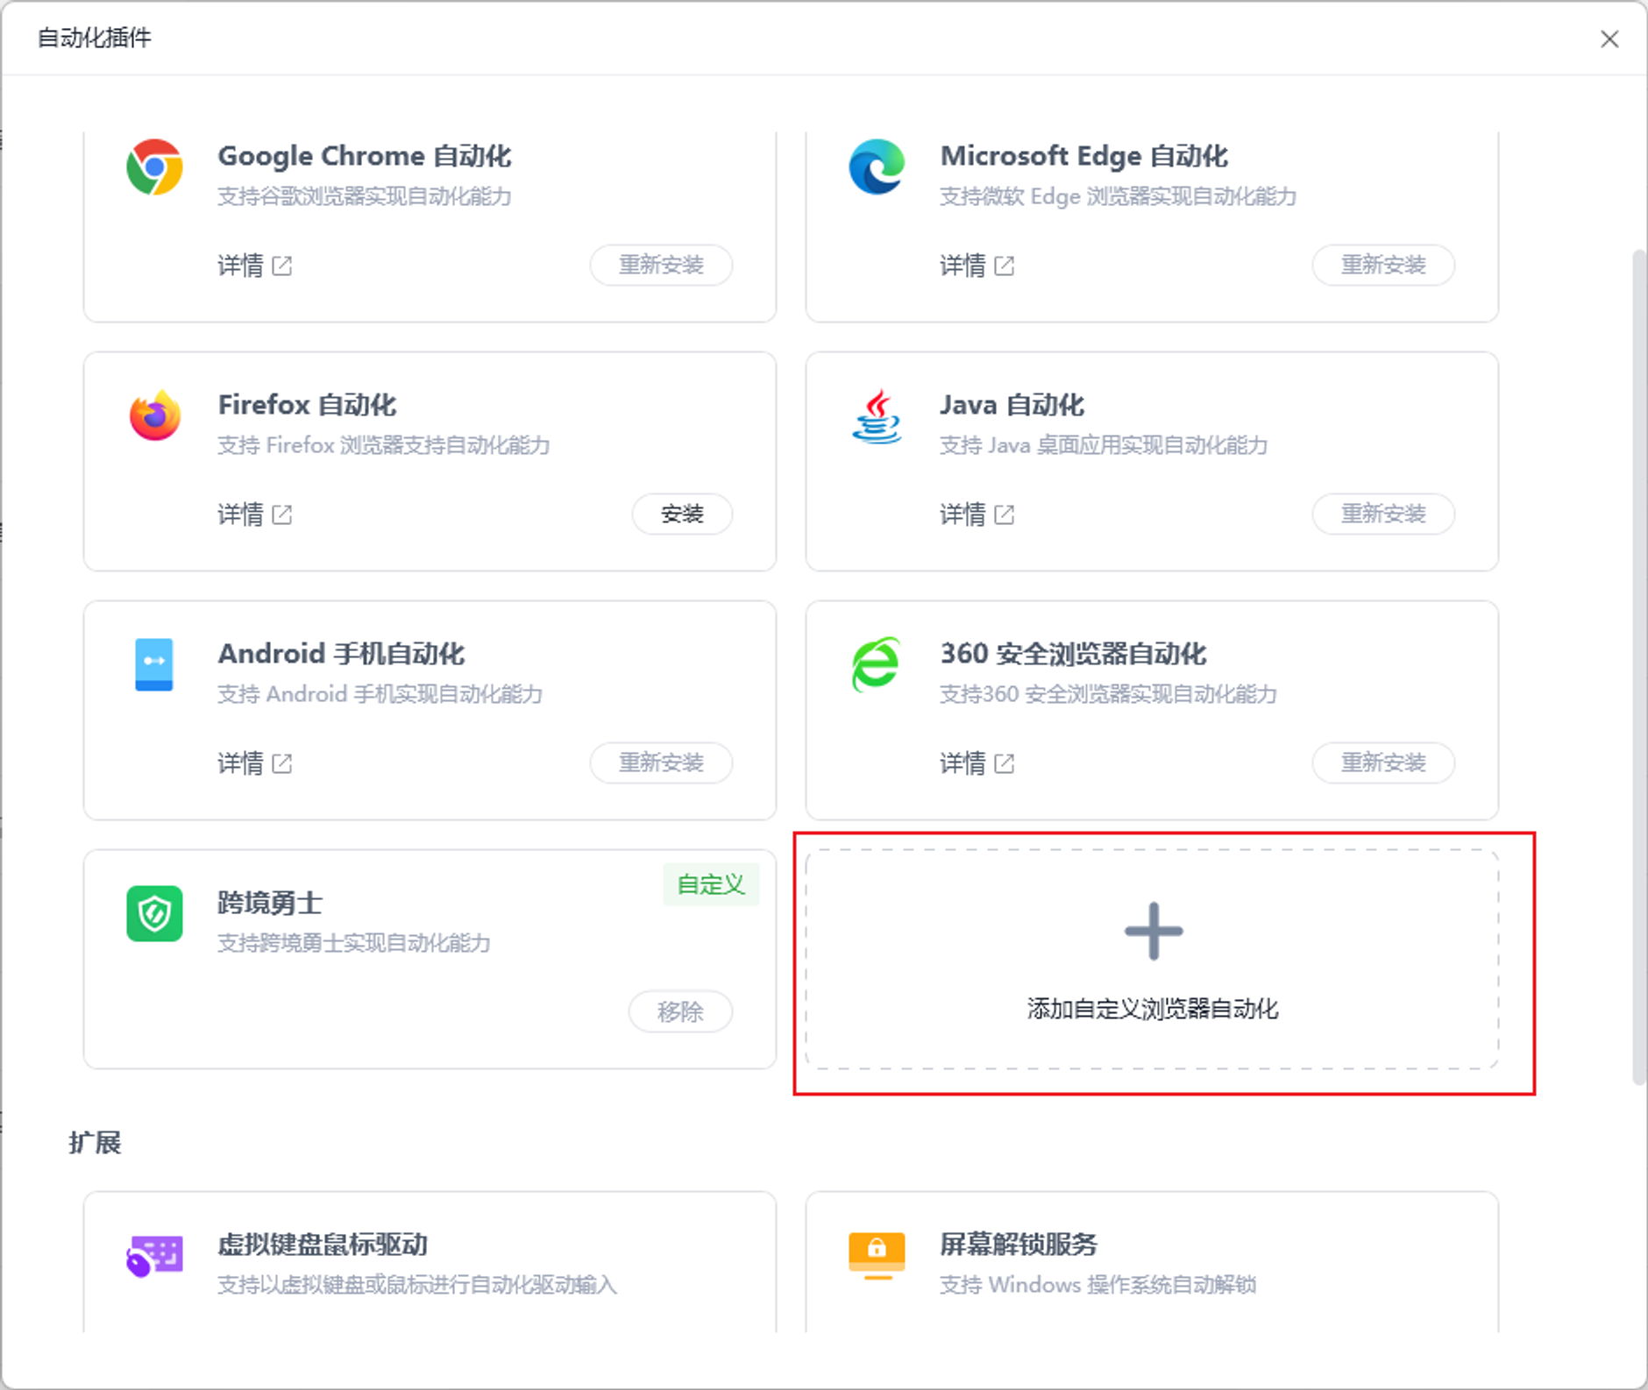Viewport: 1648px width, 1390px height.
Task: Click the 添加自定义浏览器自动化 label
Action: tap(1153, 1009)
